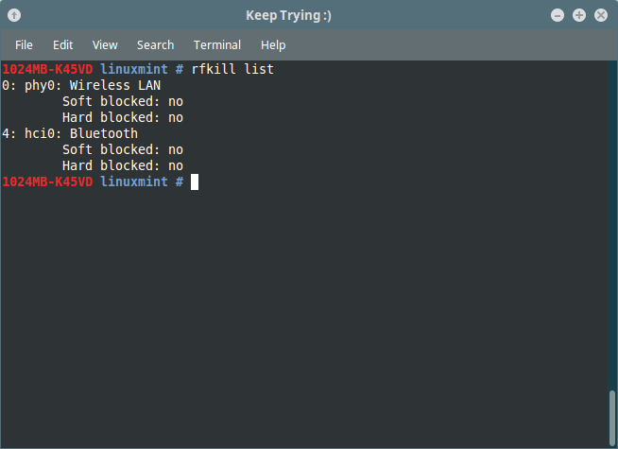Click the hostname in the first prompt line
This screenshot has width=618, height=449.
(47, 70)
